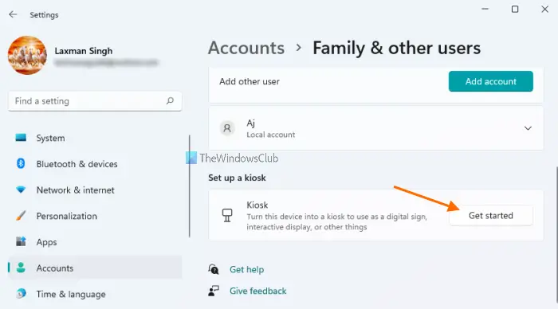This screenshot has width=558, height=309.
Task: Open Time & language category
Action: coord(95,294)
